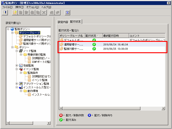Collapse the ノード監視 tree node
The height and width of the screenshot is (129, 172).
point(17,51)
